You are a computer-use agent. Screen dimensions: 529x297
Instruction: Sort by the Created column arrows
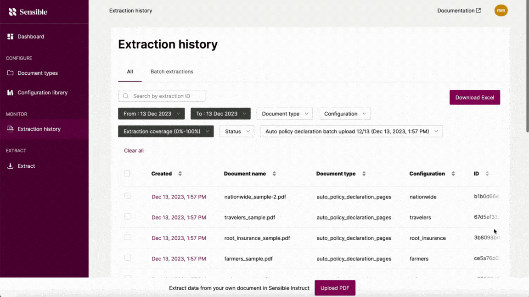point(180,174)
